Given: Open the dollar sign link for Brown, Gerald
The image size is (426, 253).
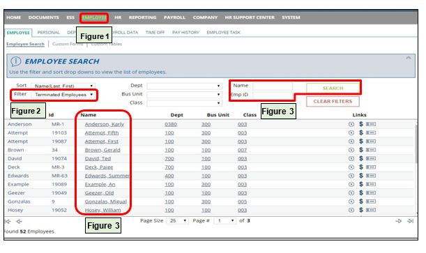Looking at the screenshot, I should tap(360, 150).
